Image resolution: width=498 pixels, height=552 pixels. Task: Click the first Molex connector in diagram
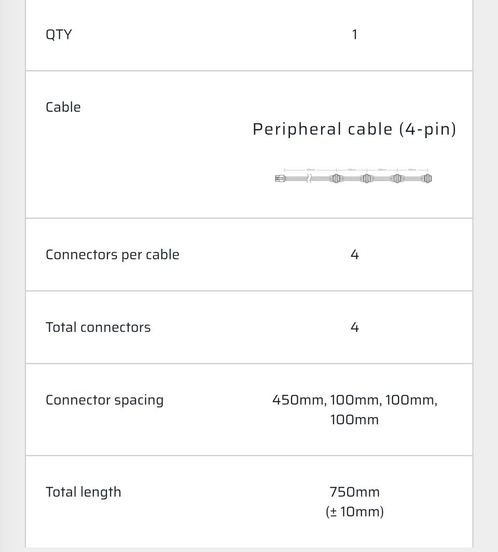336,178
